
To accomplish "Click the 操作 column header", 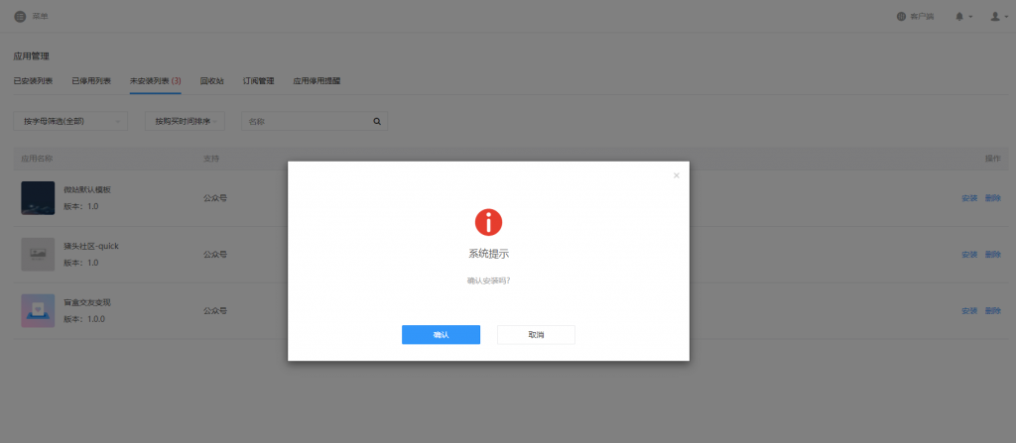I will tap(993, 159).
